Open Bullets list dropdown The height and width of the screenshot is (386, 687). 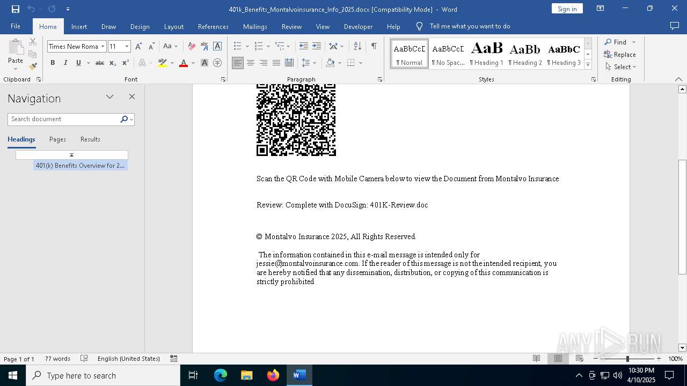coord(247,46)
